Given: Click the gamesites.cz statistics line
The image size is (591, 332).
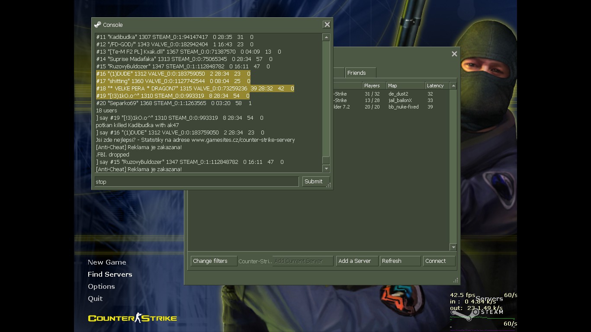Looking at the screenshot, I should click(195, 140).
